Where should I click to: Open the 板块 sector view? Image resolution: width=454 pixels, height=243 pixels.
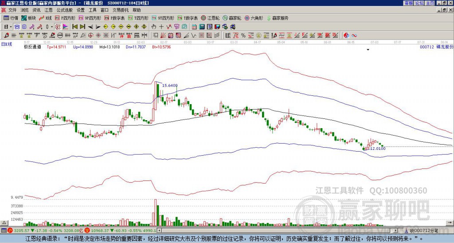click(x=28, y=18)
